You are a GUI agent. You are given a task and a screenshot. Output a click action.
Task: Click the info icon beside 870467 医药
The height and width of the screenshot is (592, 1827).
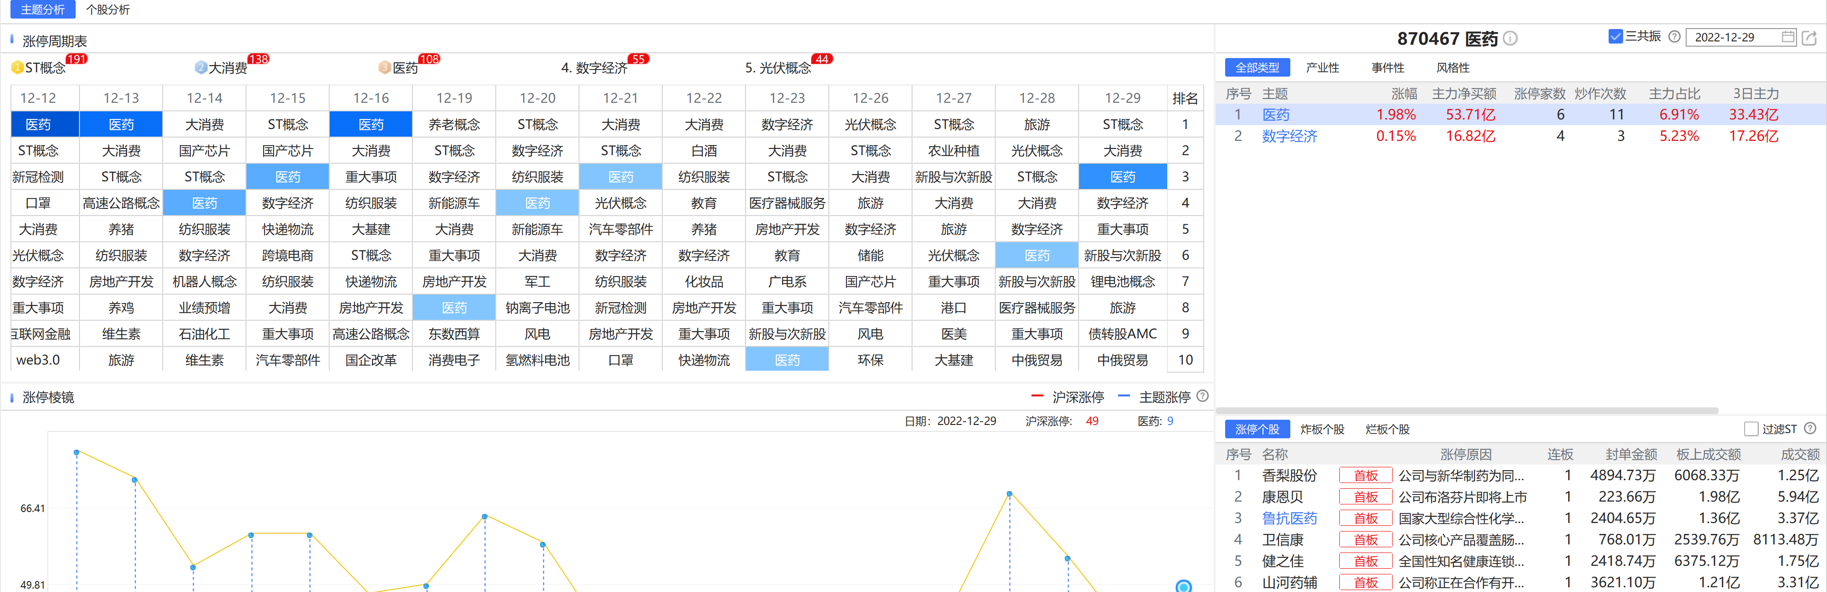click(1510, 38)
